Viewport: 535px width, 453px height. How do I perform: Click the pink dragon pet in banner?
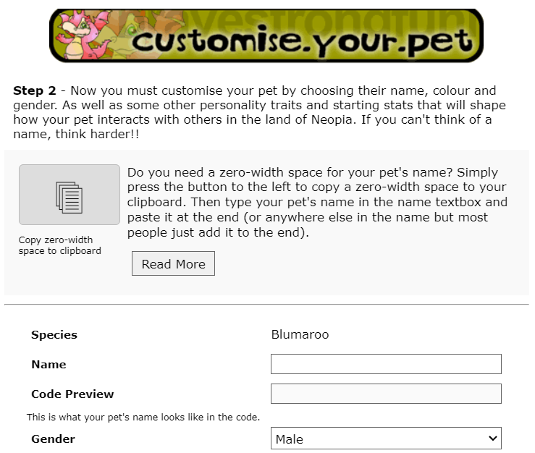click(83, 35)
